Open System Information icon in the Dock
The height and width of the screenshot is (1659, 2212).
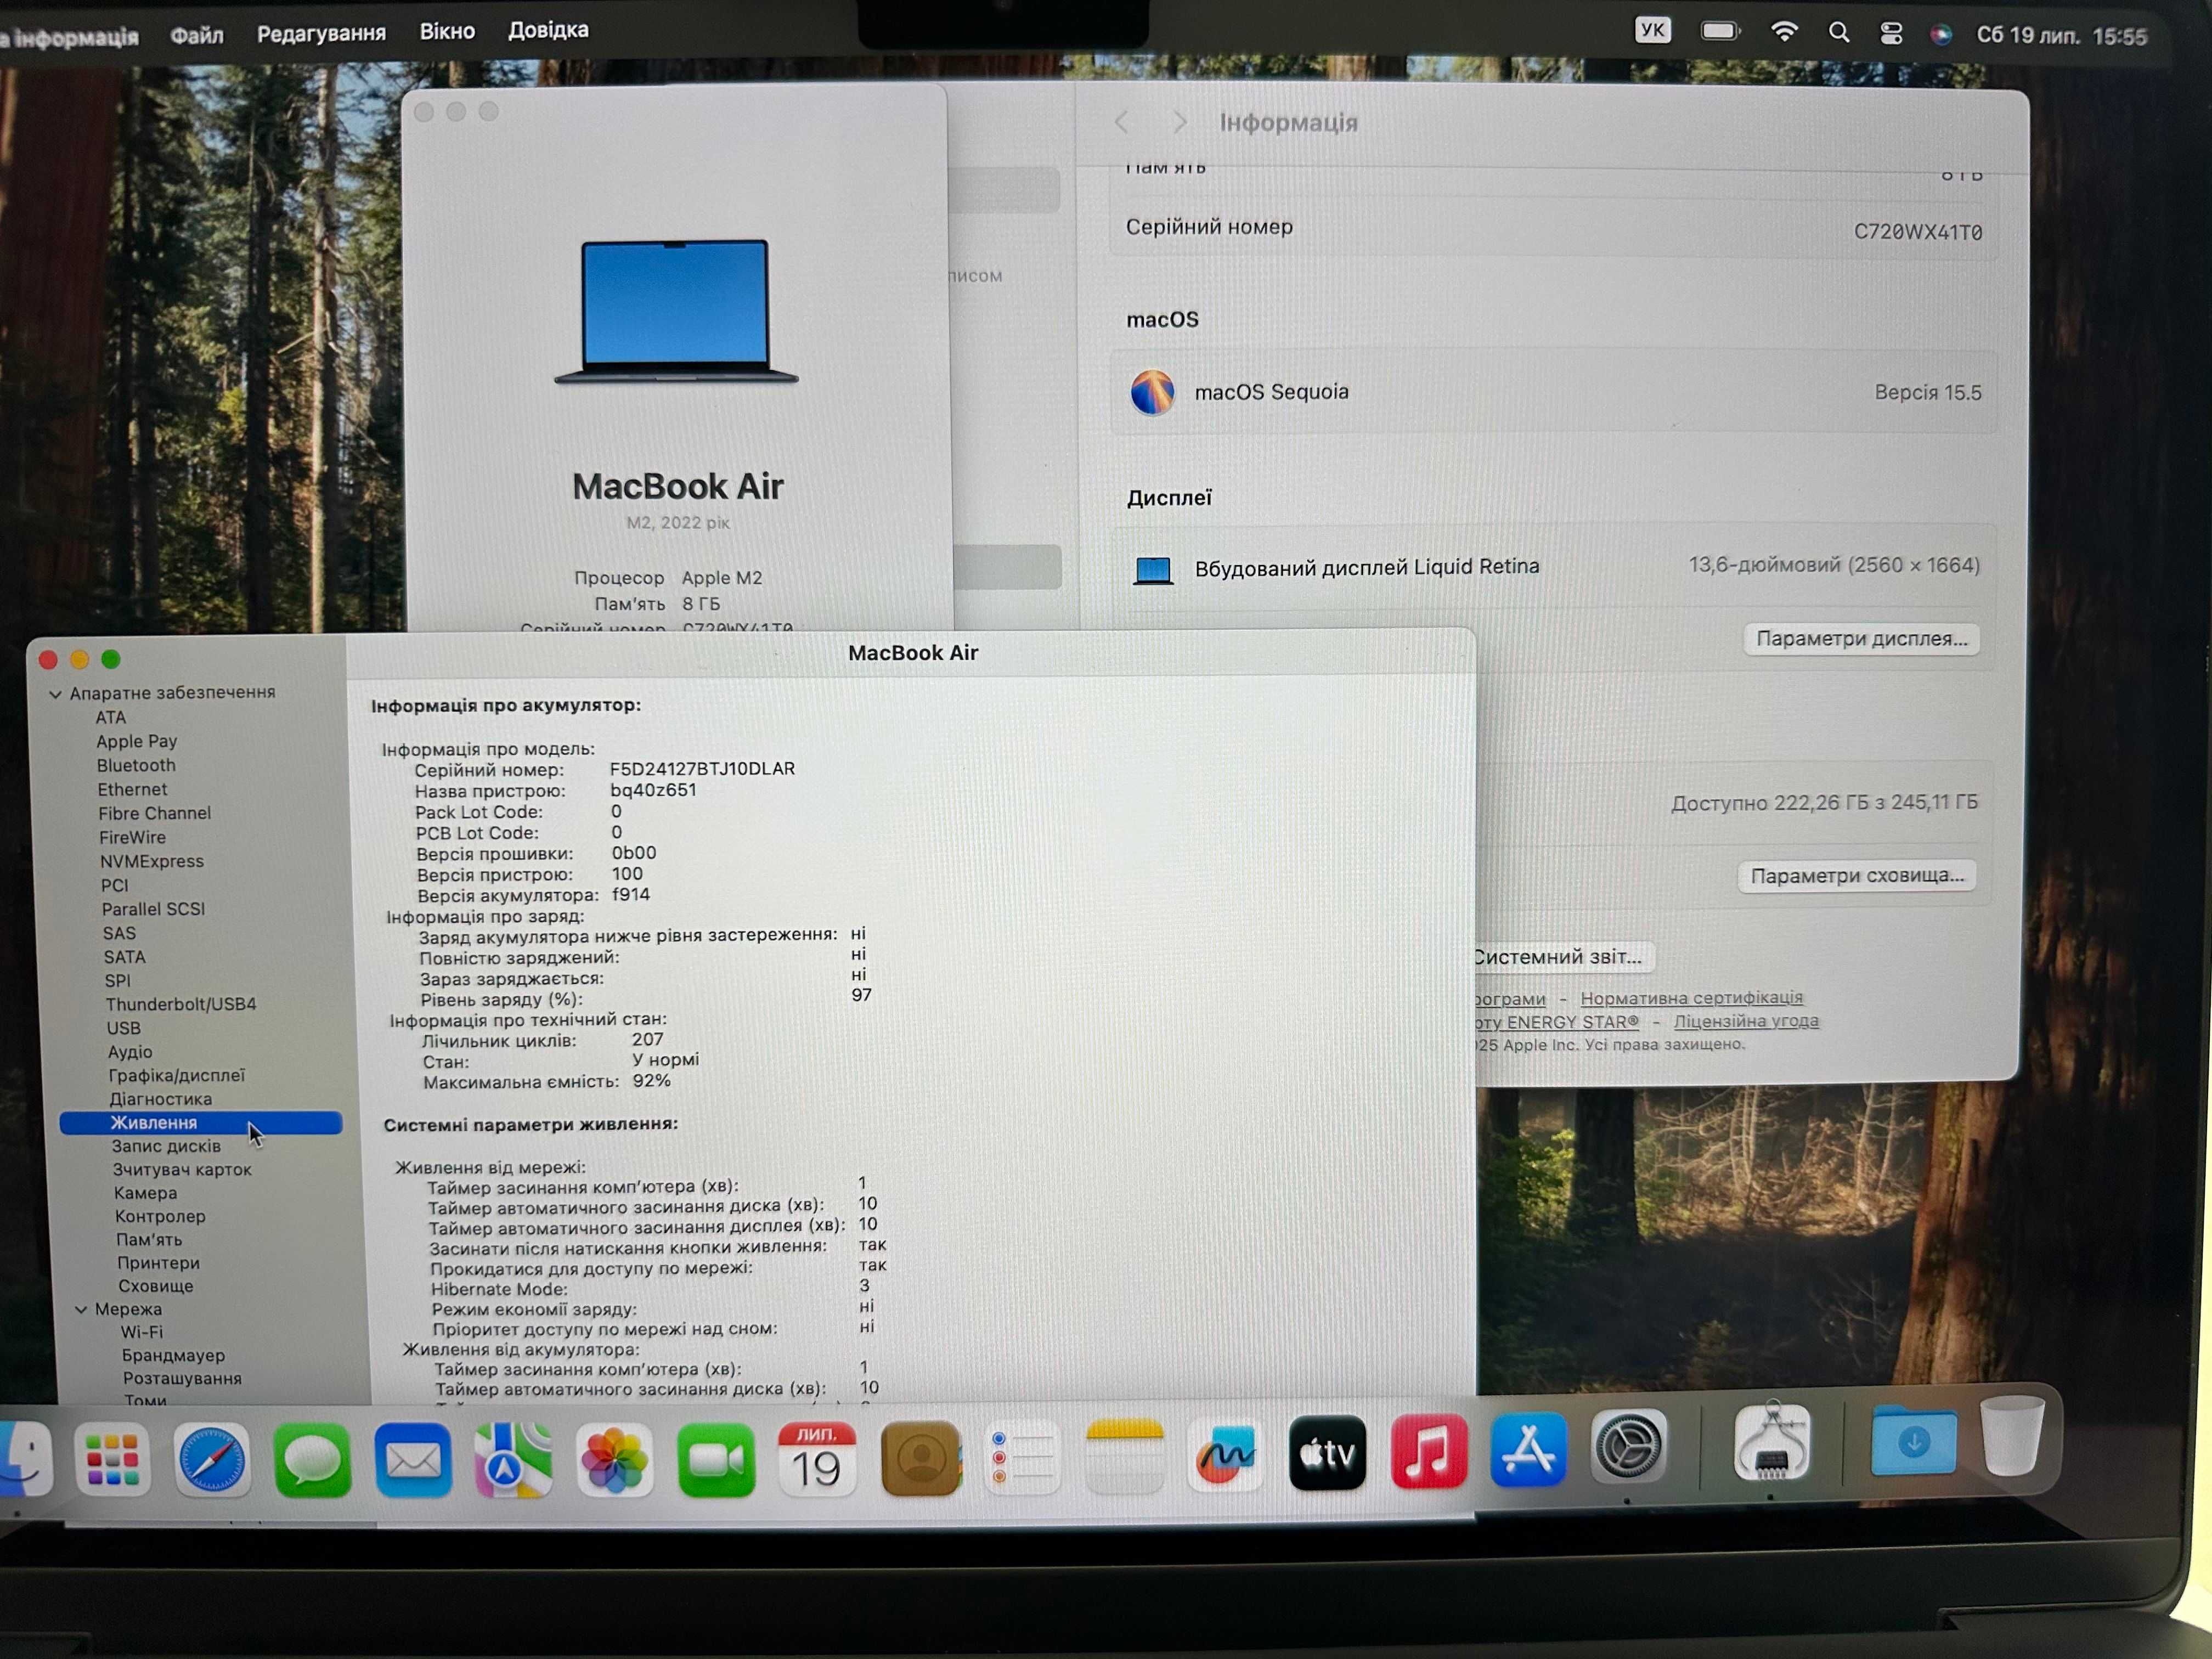coord(1771,1441)
